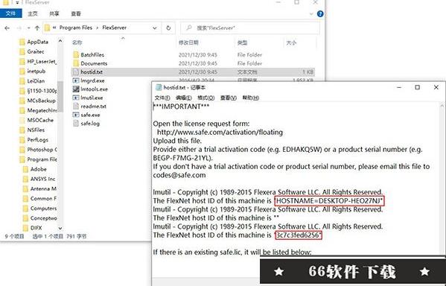Select the PerfLogs folder in sidebar
446x286 pixels.
[x=37, y=140]
